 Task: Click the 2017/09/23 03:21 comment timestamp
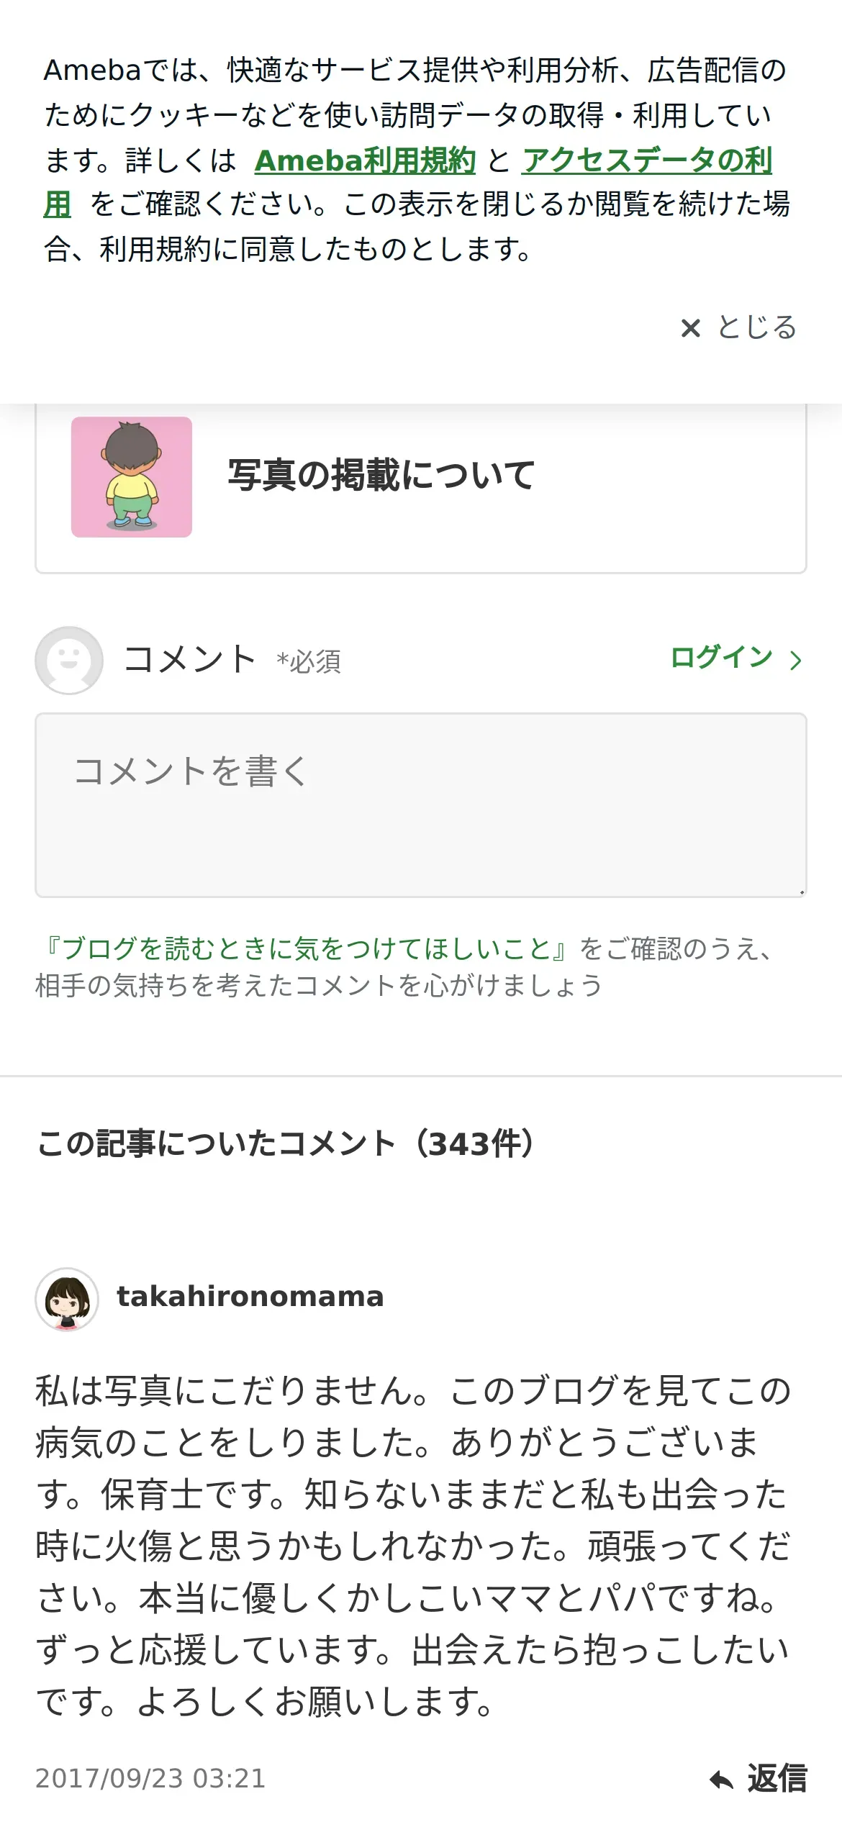150,1778
